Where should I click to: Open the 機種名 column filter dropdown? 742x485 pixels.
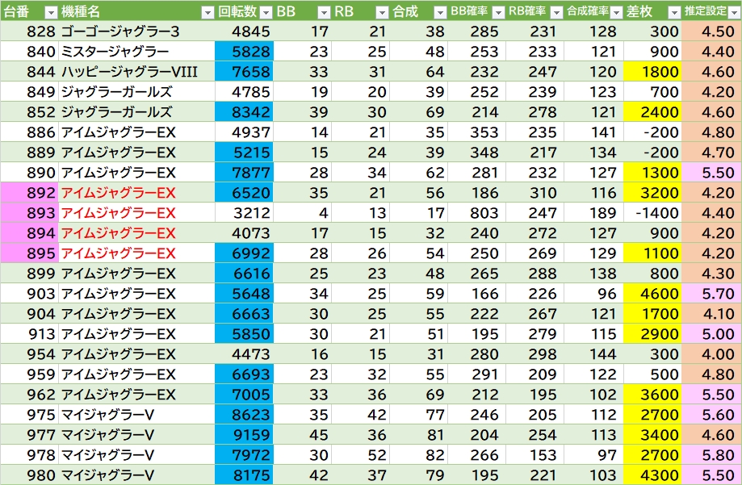tap(208, 12)
